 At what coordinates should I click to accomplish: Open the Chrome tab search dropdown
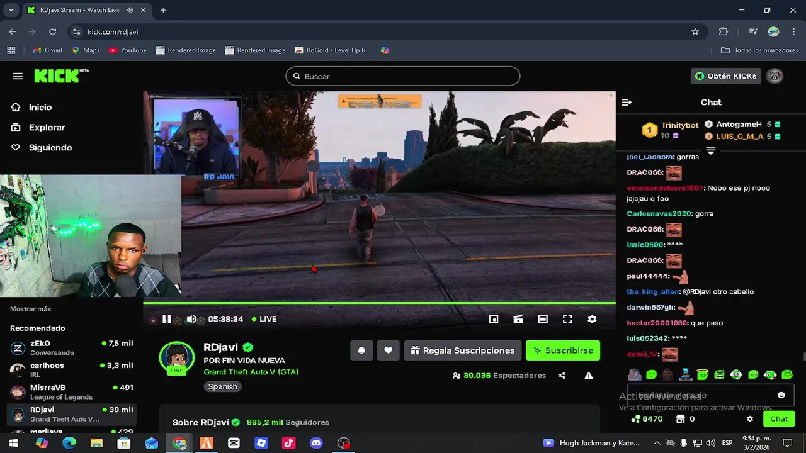coord(11,10)
